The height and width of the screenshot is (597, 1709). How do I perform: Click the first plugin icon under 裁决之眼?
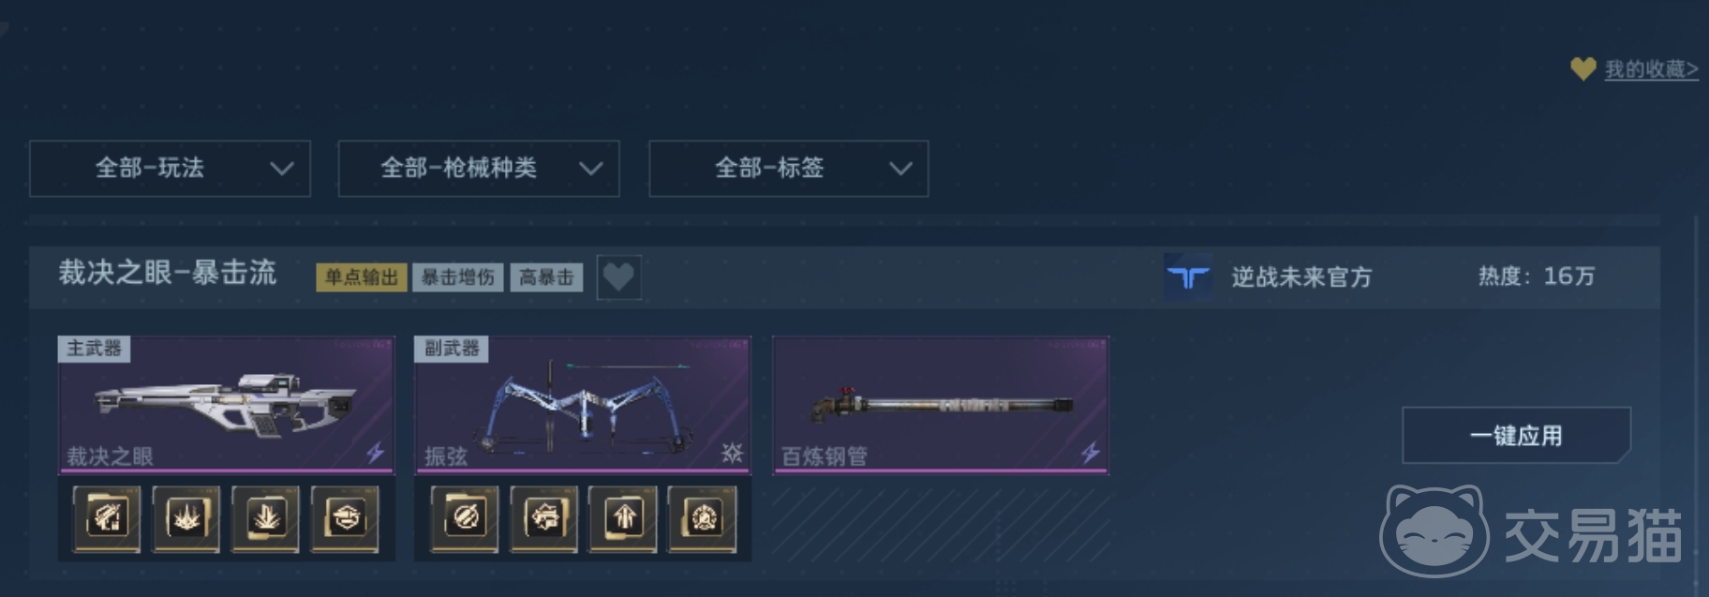107,517
